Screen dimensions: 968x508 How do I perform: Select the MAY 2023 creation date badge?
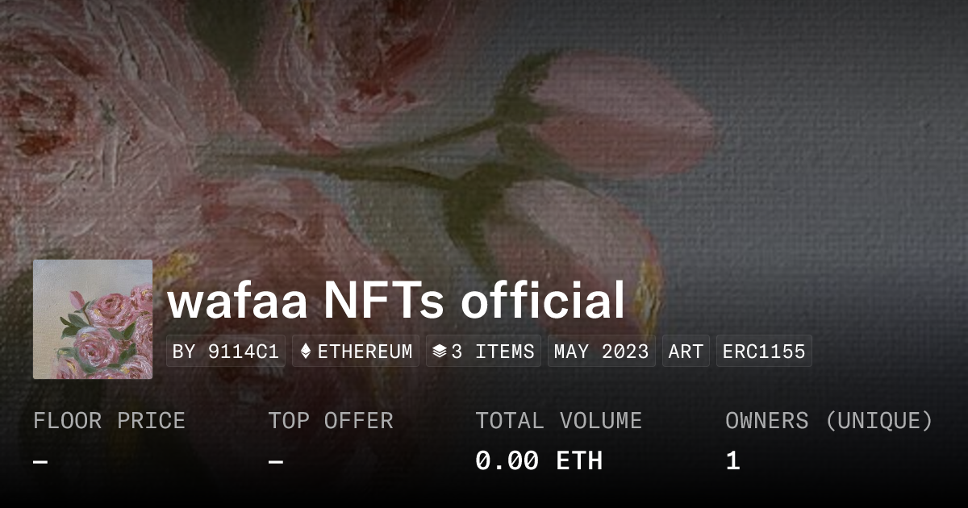[x=602, y=352]
